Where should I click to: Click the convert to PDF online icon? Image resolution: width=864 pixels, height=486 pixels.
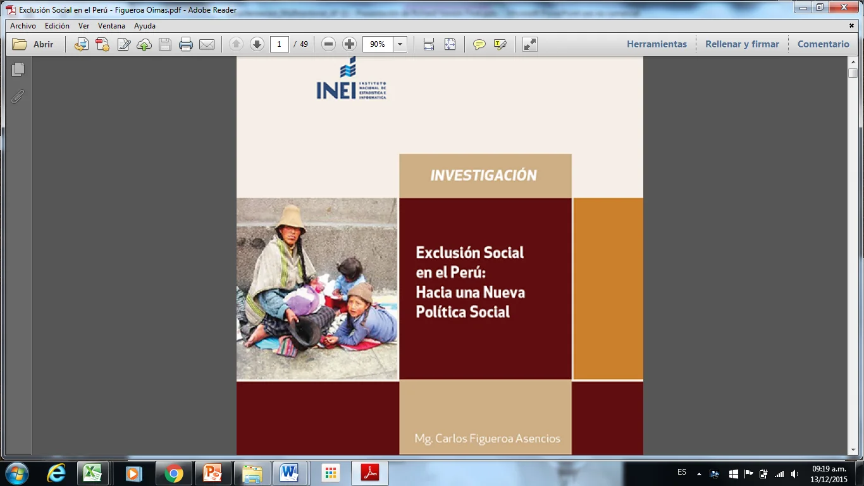[x=82, y=44]
